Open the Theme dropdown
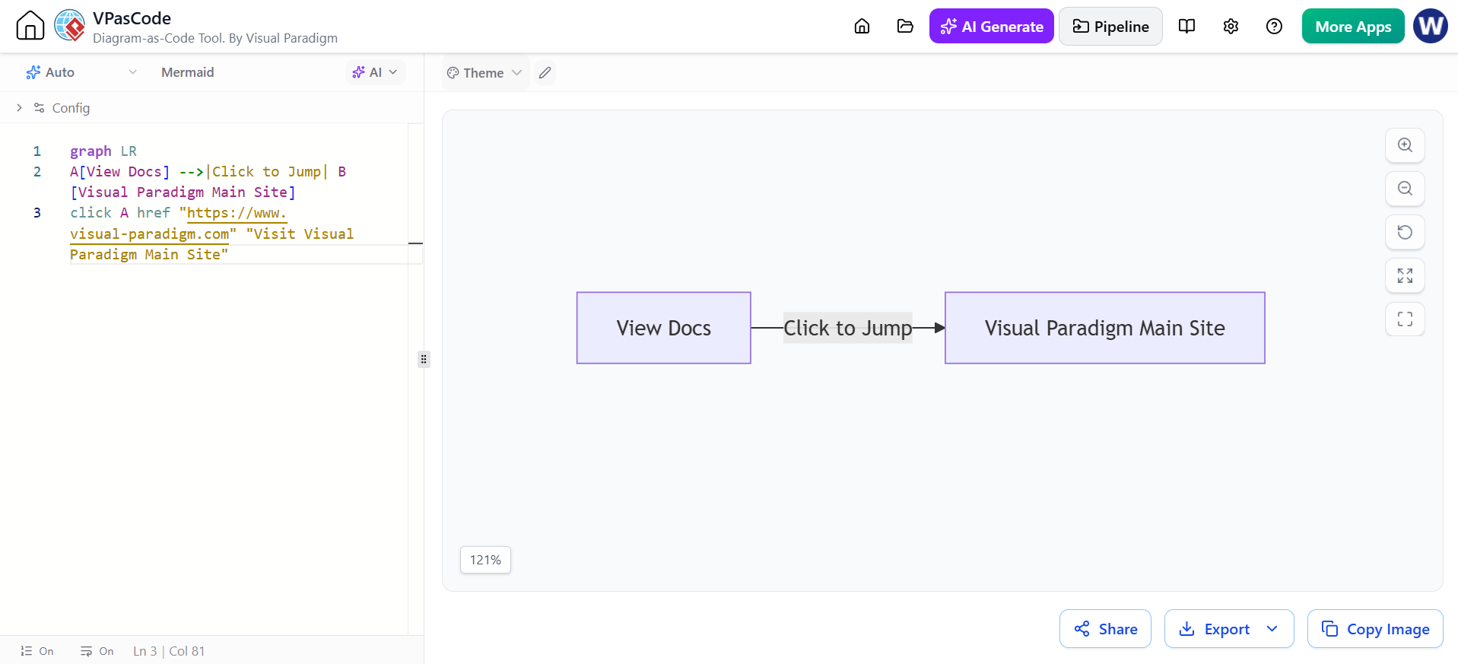Image resolution: width=1458 pixels, height=664 pixels. point(484,73)
